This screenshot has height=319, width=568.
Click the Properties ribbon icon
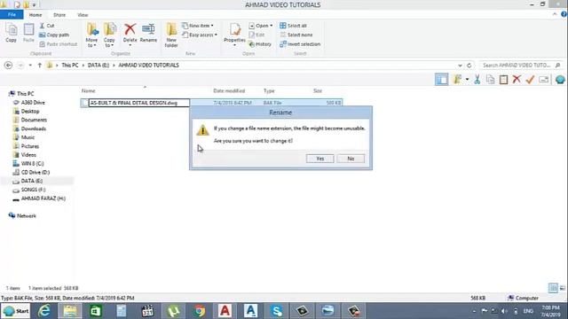234,35
